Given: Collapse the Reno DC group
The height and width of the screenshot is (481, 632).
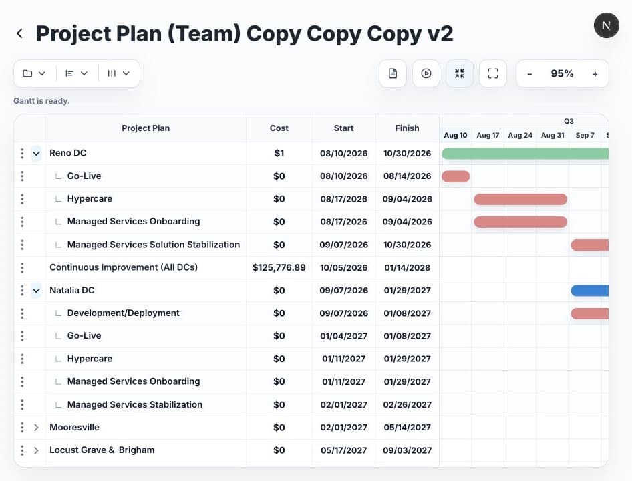Looking at the screenshot, I should (36, 153).
